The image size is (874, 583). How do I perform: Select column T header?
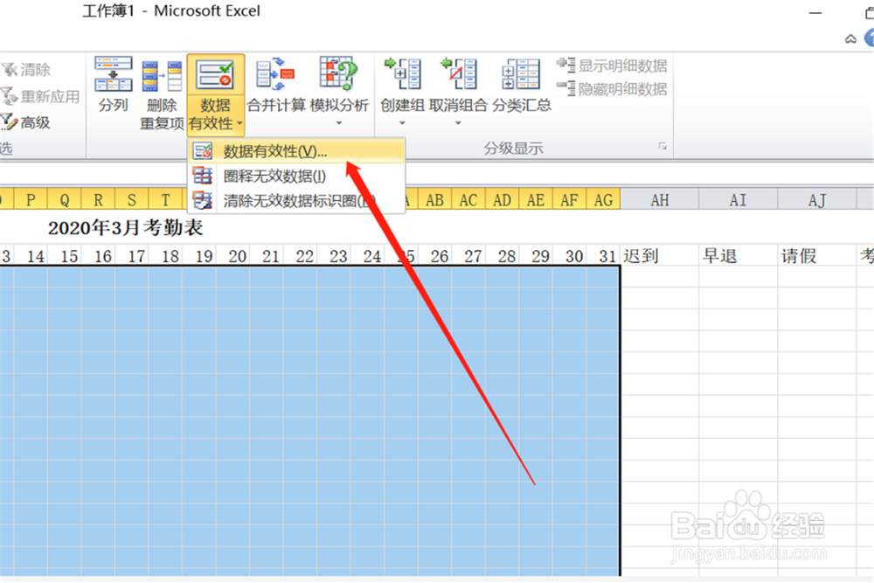[165, 199]
